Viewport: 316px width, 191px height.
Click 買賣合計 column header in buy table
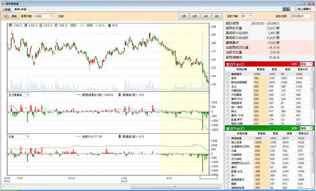[x=303, y=69]
